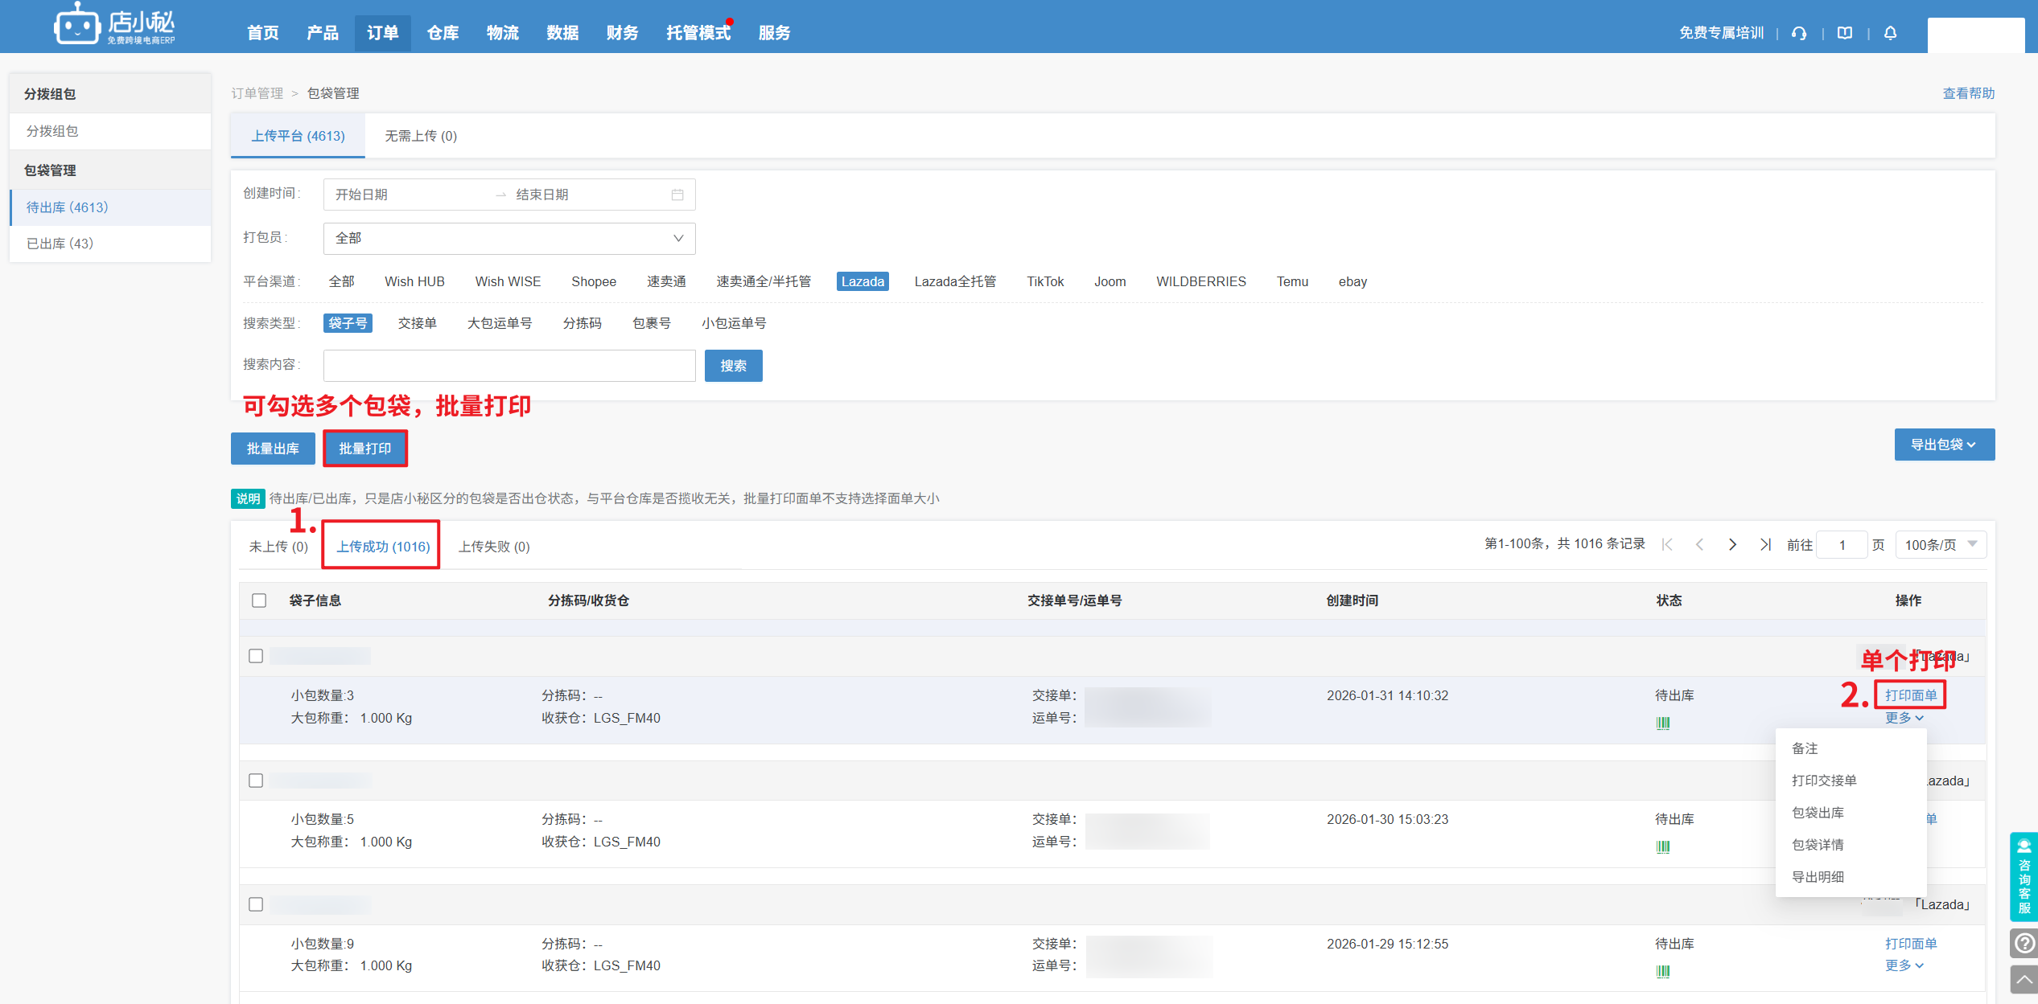
Task: Open the book help docs icon
Action: point(1845,33)
